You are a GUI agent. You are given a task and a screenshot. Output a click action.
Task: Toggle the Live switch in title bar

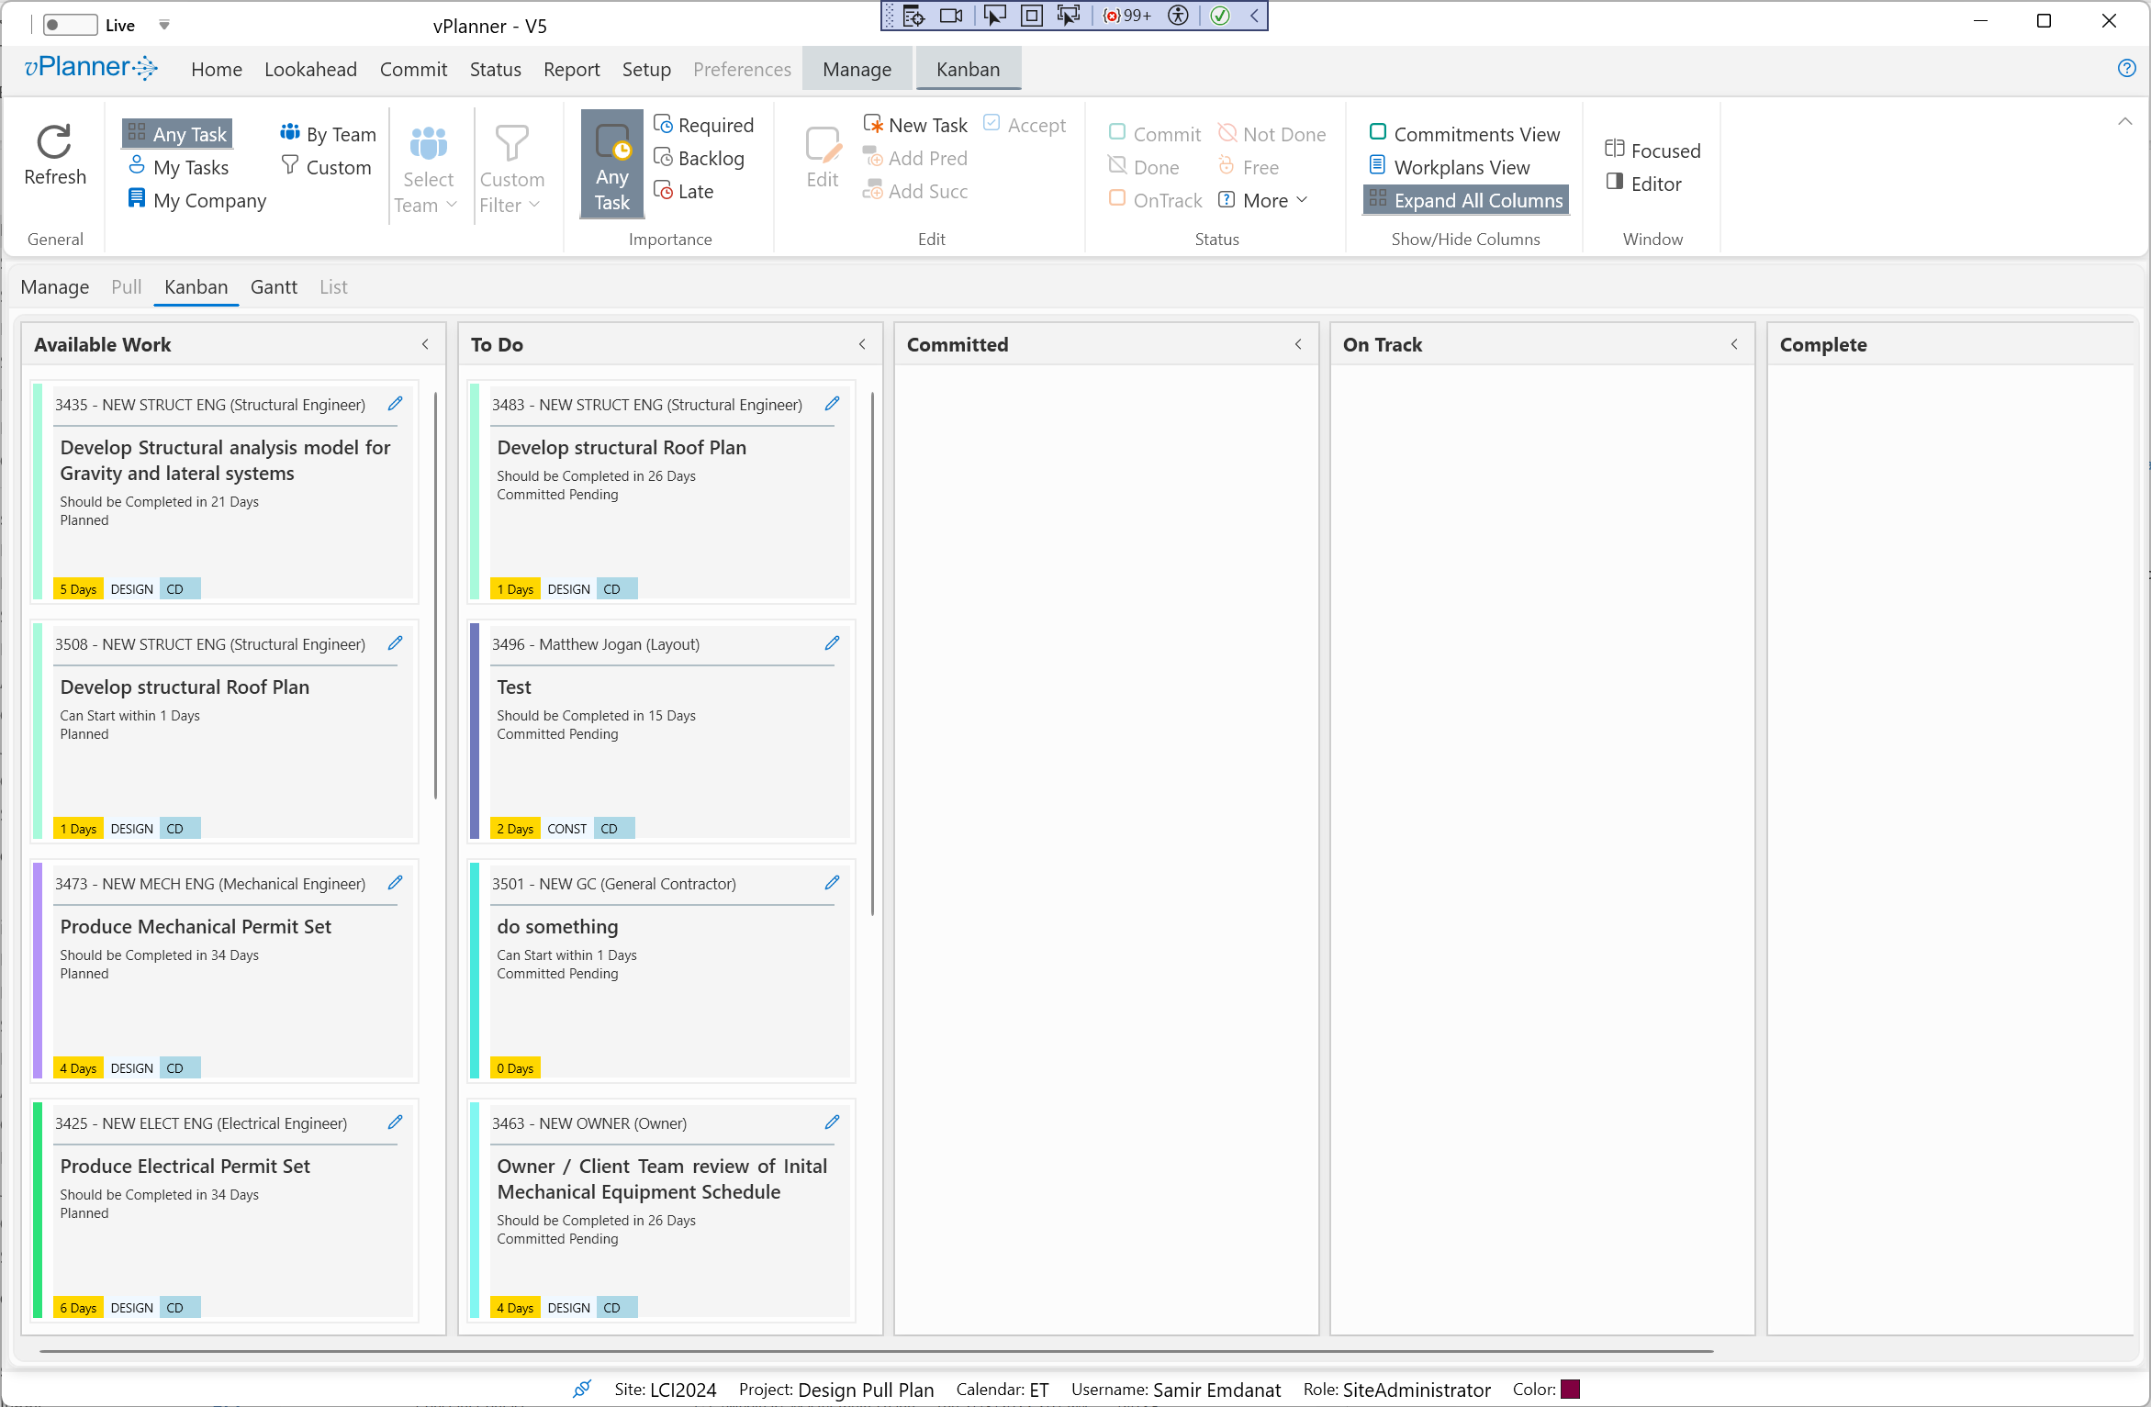point(70,25)
